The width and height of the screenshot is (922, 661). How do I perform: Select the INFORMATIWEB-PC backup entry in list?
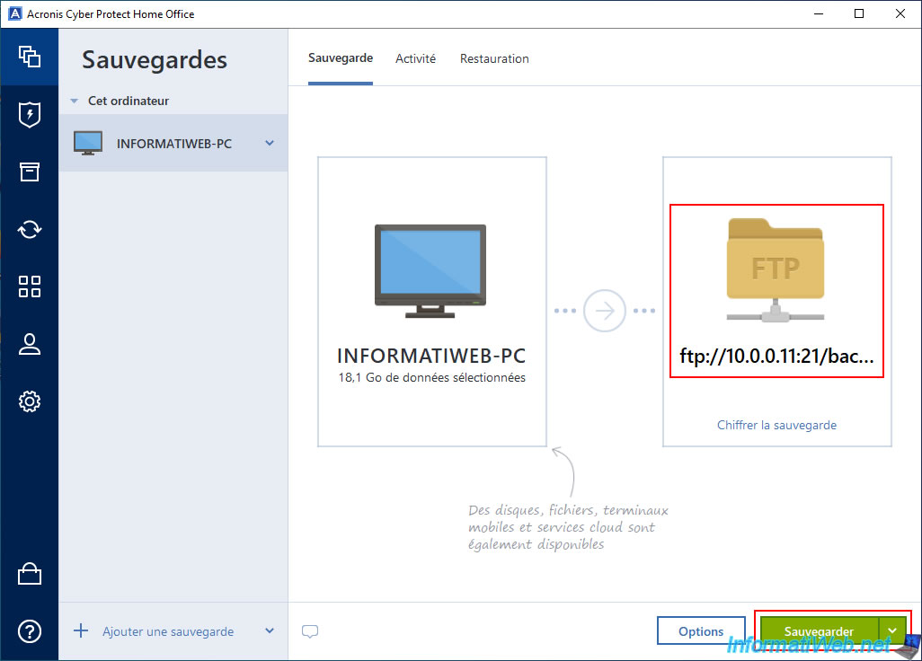(x=173, y=143)
